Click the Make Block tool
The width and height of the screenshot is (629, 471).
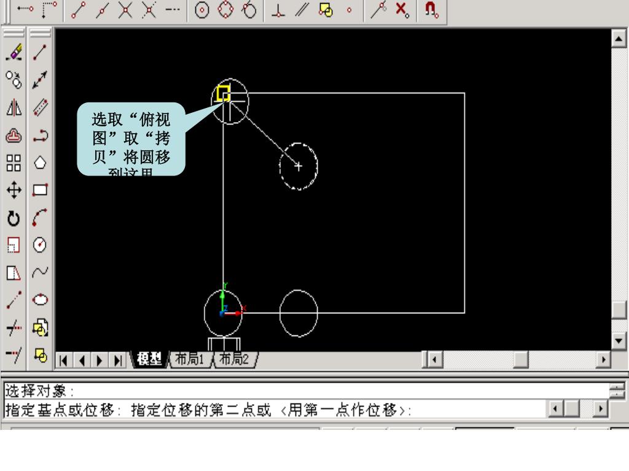[x=40, y=355]
